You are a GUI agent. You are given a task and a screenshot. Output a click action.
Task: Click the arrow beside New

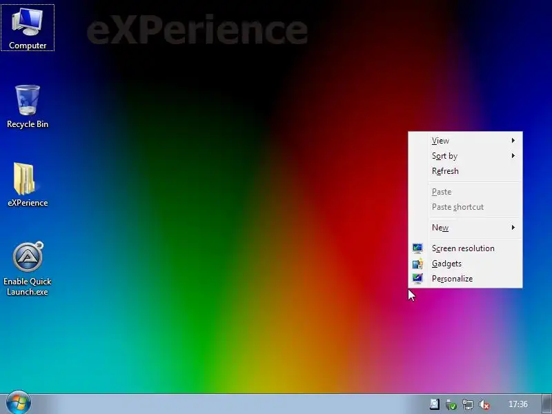click(513, 228)
